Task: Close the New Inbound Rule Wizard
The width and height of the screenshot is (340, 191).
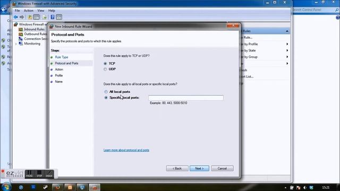Action: tap(233, 25)
